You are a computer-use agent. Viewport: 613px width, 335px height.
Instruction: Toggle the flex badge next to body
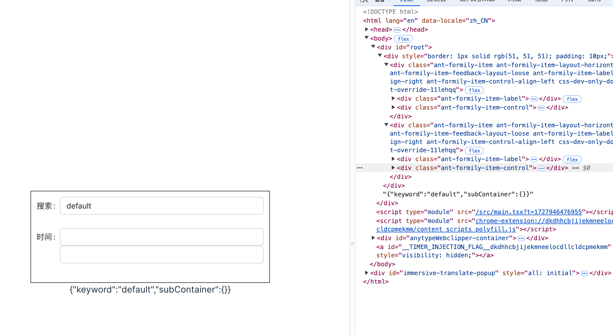point(403,39)
